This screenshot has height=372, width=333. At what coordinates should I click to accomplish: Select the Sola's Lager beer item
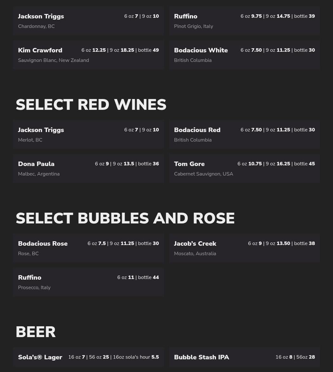(88, 357)
